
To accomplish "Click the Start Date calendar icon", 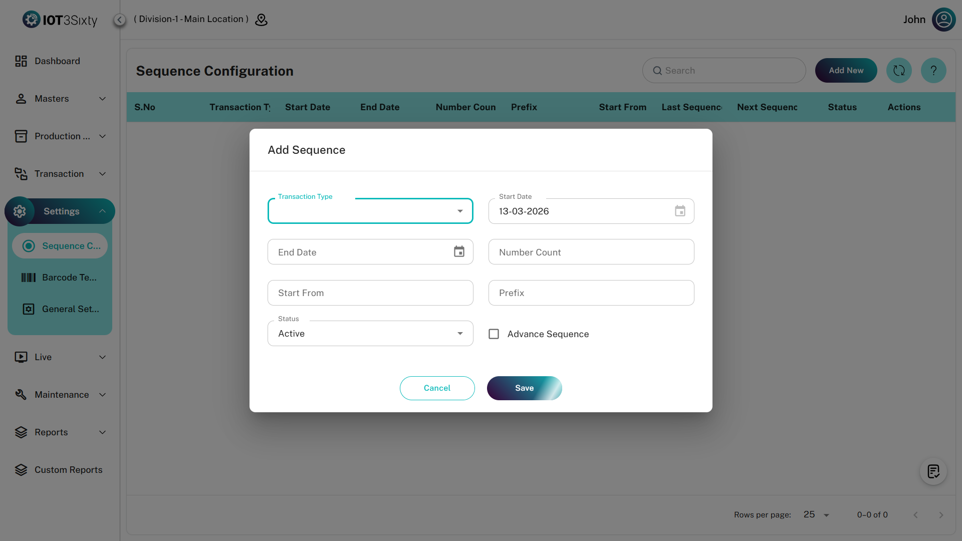I will 680,211.
